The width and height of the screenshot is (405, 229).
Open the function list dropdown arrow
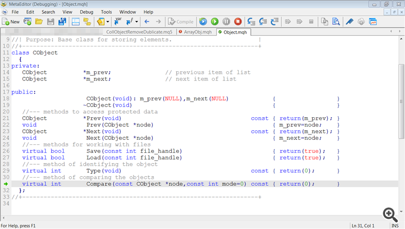(x=137, y=22)
